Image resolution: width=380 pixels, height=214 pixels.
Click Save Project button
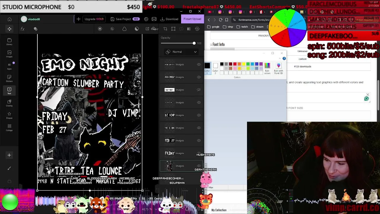point(125,19)
